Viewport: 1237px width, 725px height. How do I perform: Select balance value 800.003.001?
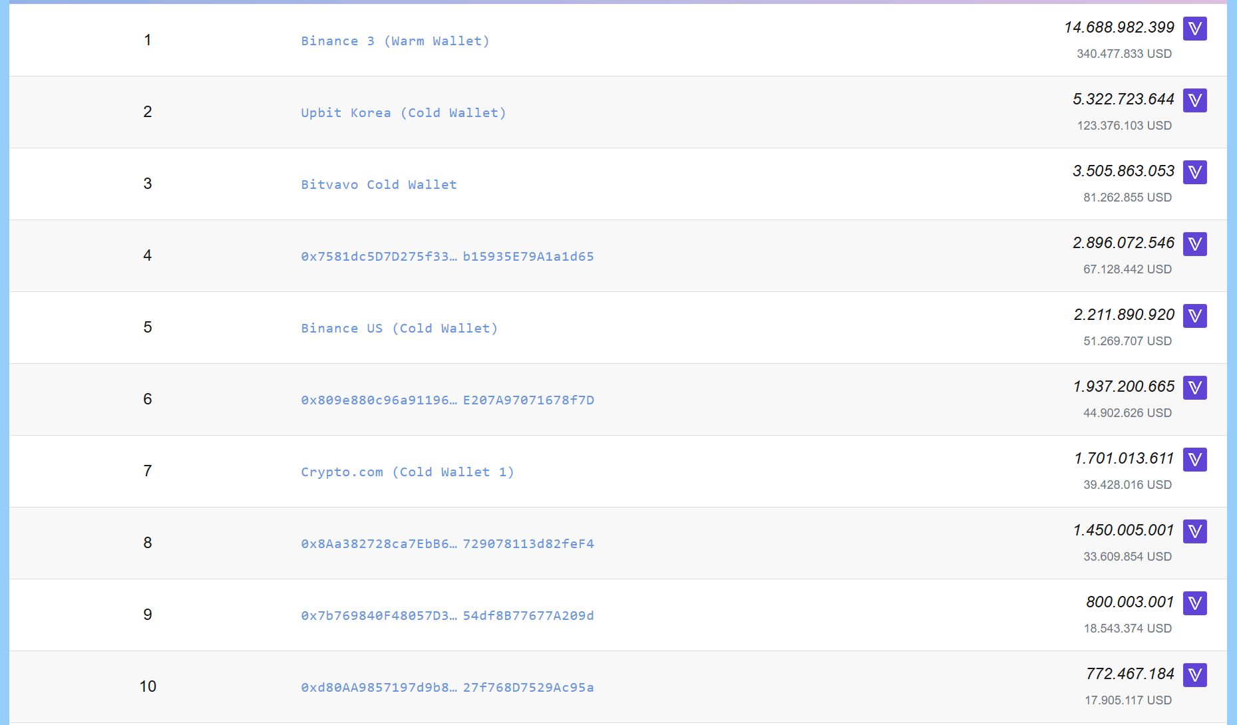point(1131,602)
